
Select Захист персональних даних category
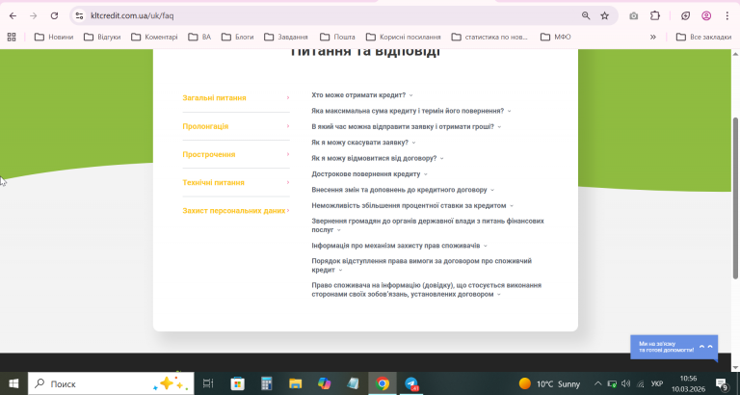coord(236,210)
